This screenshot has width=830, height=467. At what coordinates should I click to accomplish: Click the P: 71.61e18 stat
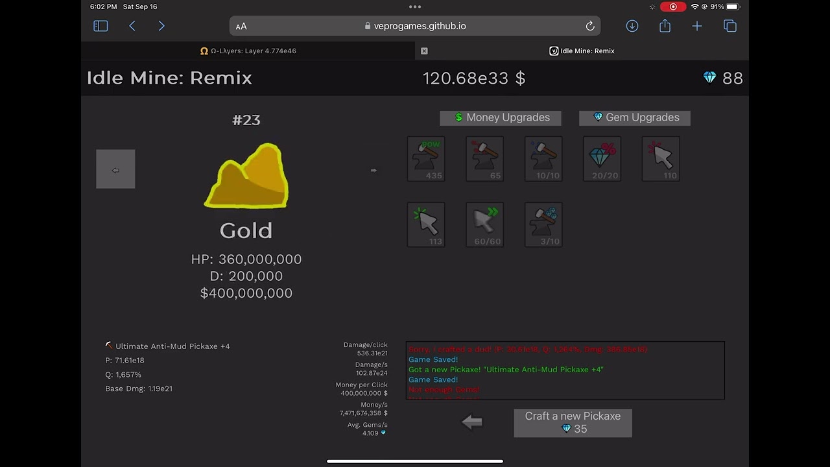tap(124, 361)
